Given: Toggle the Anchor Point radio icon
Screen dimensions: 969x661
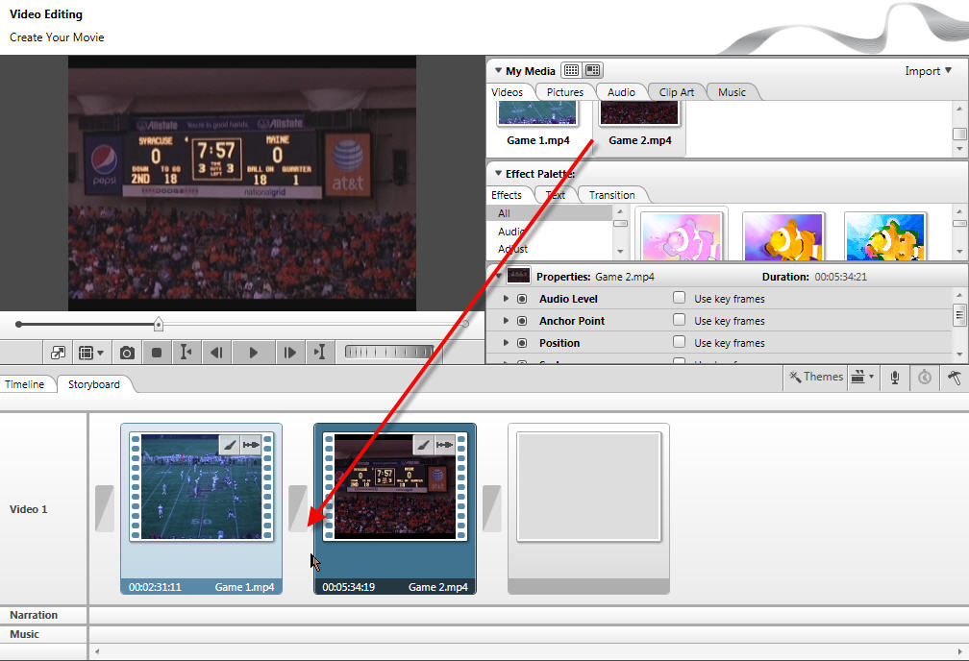Looking at the screenshot, I should (x=522, y=321).
